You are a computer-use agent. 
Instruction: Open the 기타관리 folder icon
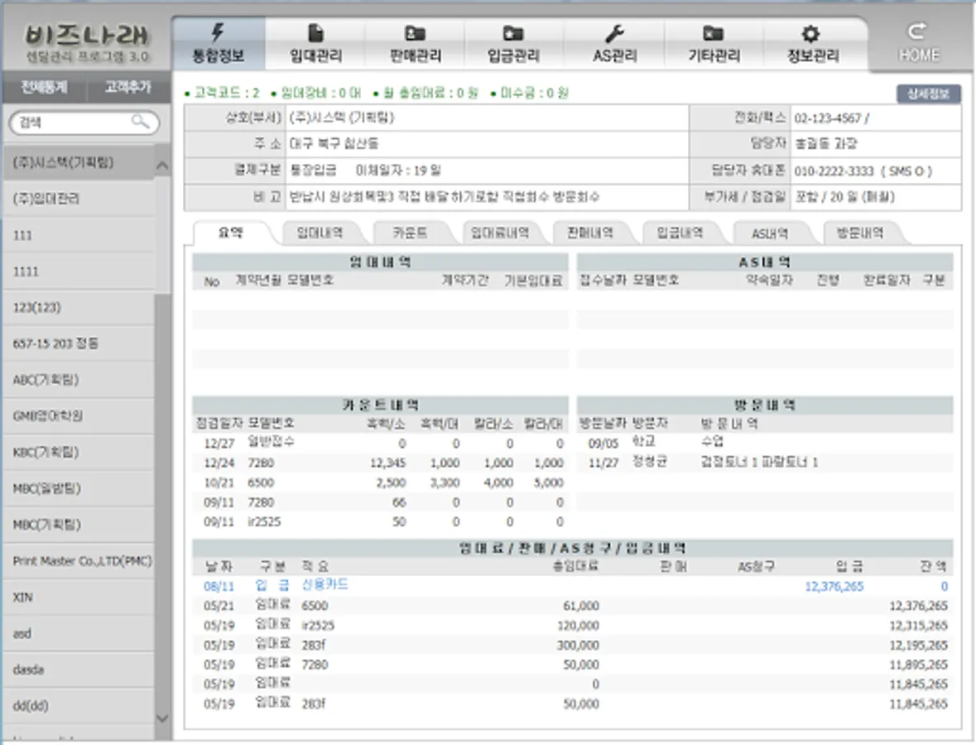coord(713,33)
